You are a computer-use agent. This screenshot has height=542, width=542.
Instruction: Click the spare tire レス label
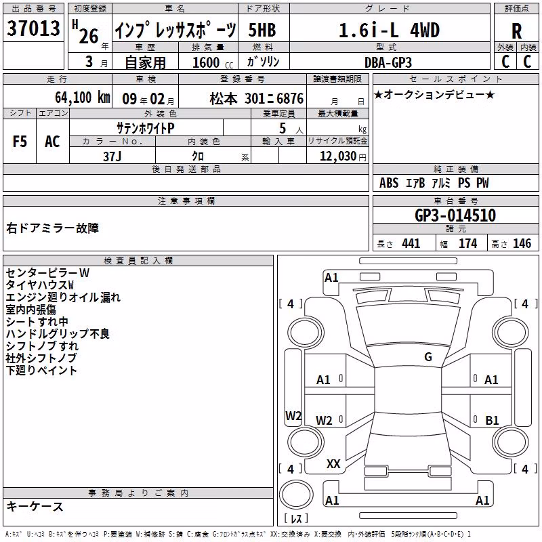[296, 518]
